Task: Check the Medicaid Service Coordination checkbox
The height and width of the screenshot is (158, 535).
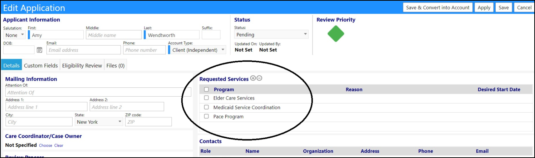Action: (206, 107)
